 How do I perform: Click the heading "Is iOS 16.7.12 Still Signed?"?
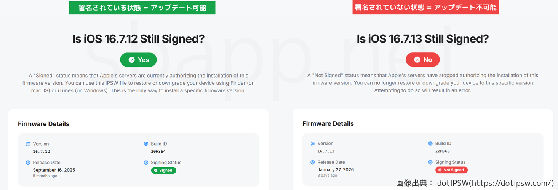[x=138, y=39]
